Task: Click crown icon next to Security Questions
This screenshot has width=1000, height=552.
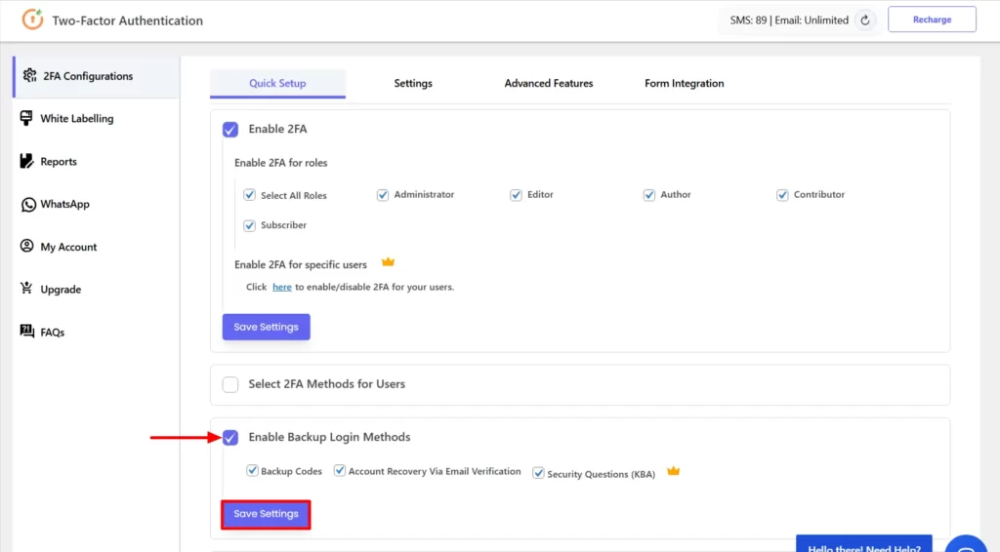Action: pyautogui.click(x=673, y=472)
